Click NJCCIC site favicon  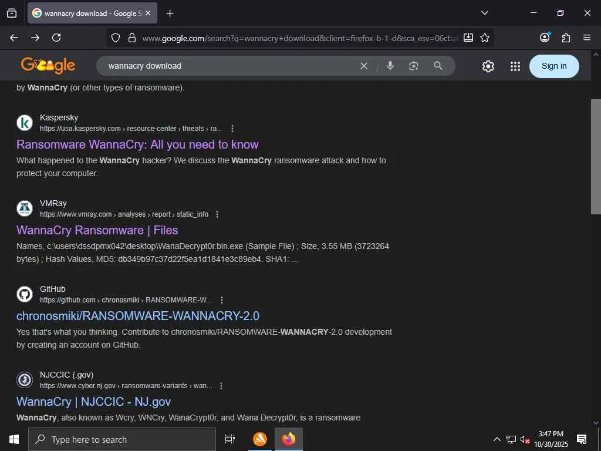tap(25, 380)
